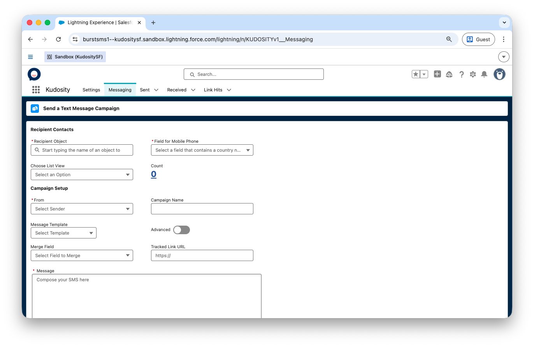This screenshot has height=347, width=534.
Task: Switch to the Settings tab
Action: 91,90
